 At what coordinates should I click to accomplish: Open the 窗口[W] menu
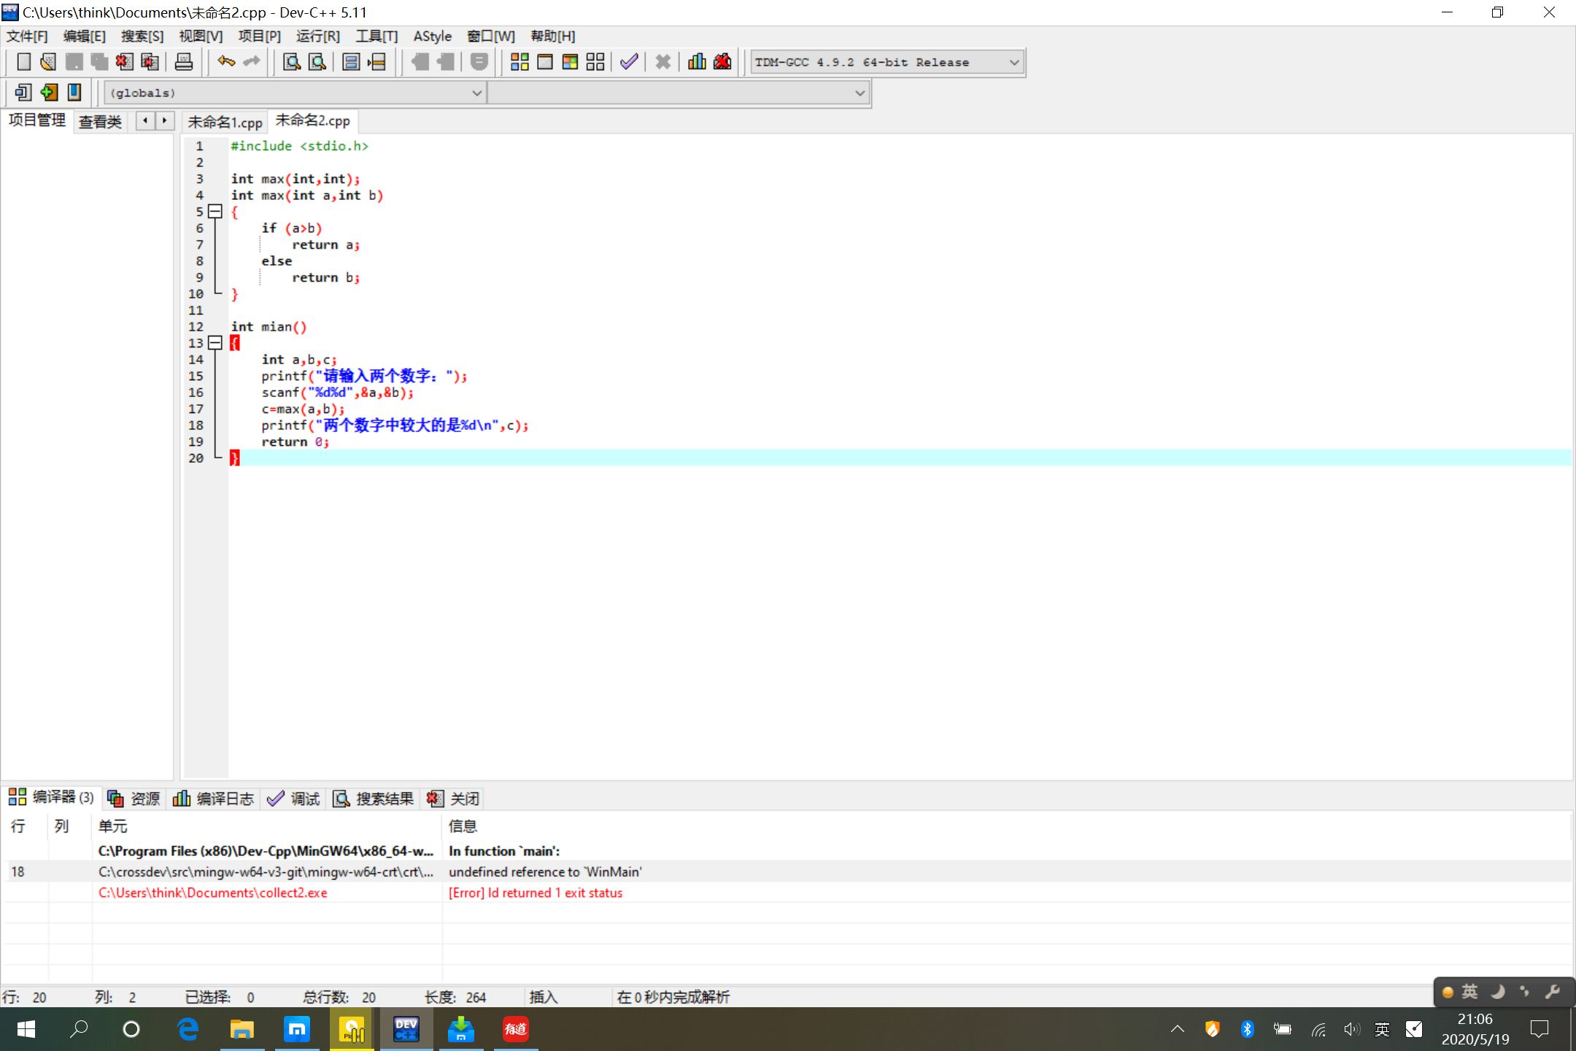click(491, 36)
